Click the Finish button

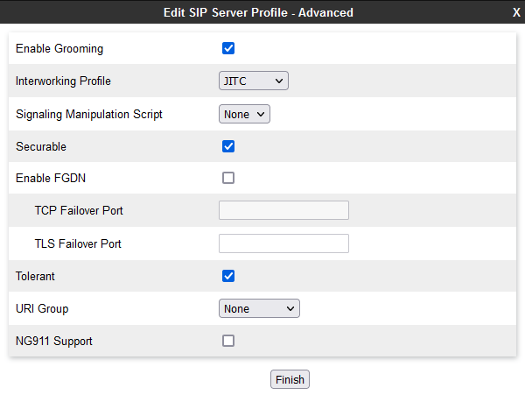coord(290,379)
